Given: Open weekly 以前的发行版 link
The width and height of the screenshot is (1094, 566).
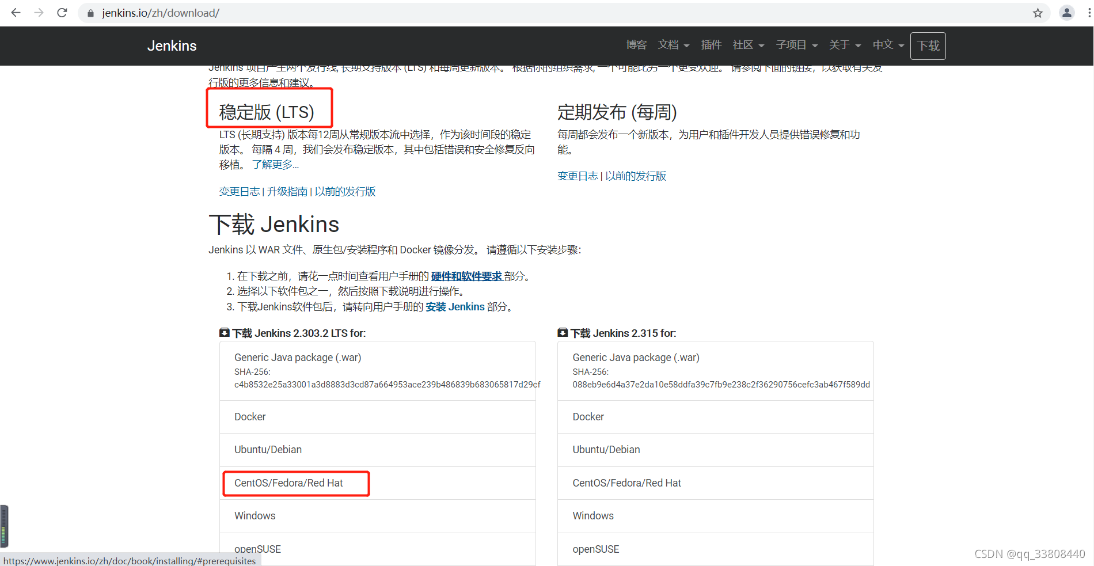Looking at the screenshot, I should tap(636, 176).
